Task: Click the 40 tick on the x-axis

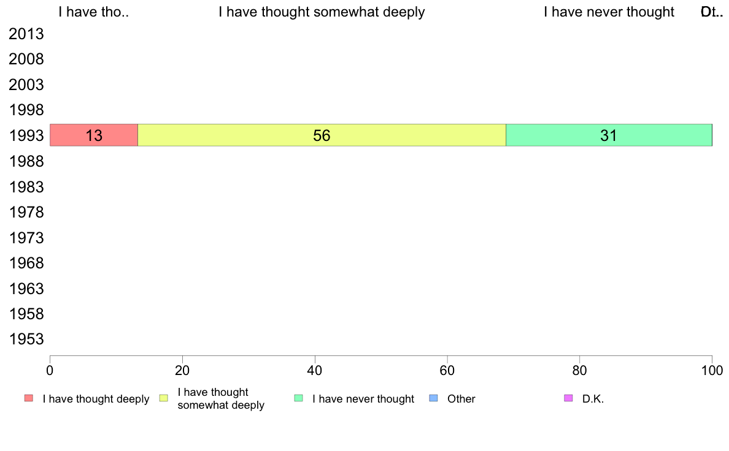Action: (315, 370)
